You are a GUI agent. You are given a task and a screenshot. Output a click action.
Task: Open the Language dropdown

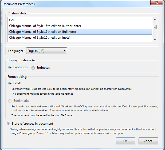pyautogui.click(x=46, y=51)
